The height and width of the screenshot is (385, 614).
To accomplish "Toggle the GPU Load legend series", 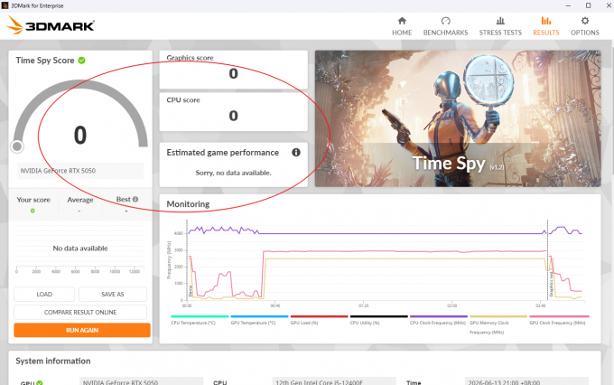I will pyautogui.click(x=319, y=320).
